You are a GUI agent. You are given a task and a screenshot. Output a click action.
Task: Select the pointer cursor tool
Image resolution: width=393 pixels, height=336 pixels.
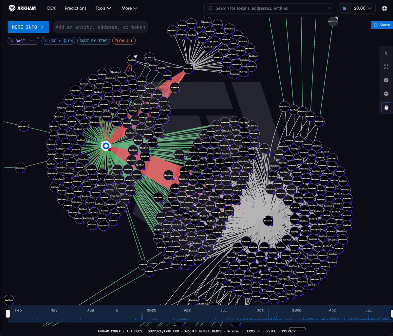tap(386, 53)
